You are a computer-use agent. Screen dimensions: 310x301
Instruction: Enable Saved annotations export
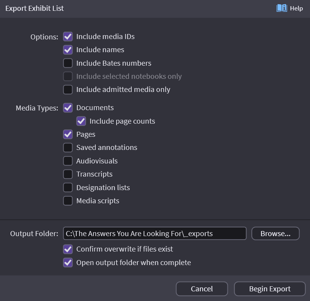pyautogui.click(x=68, y=148)
